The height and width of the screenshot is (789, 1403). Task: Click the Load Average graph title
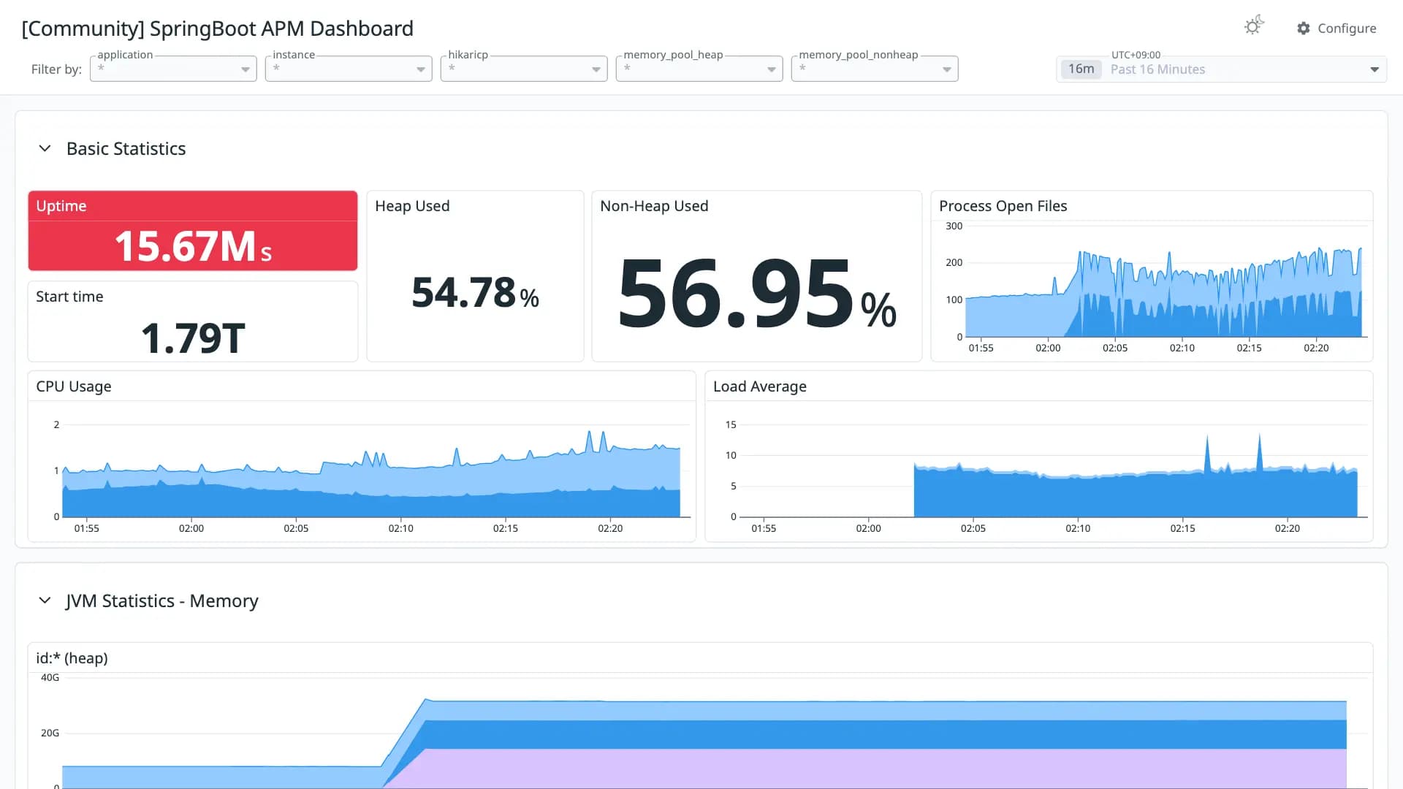pos(759,386)
